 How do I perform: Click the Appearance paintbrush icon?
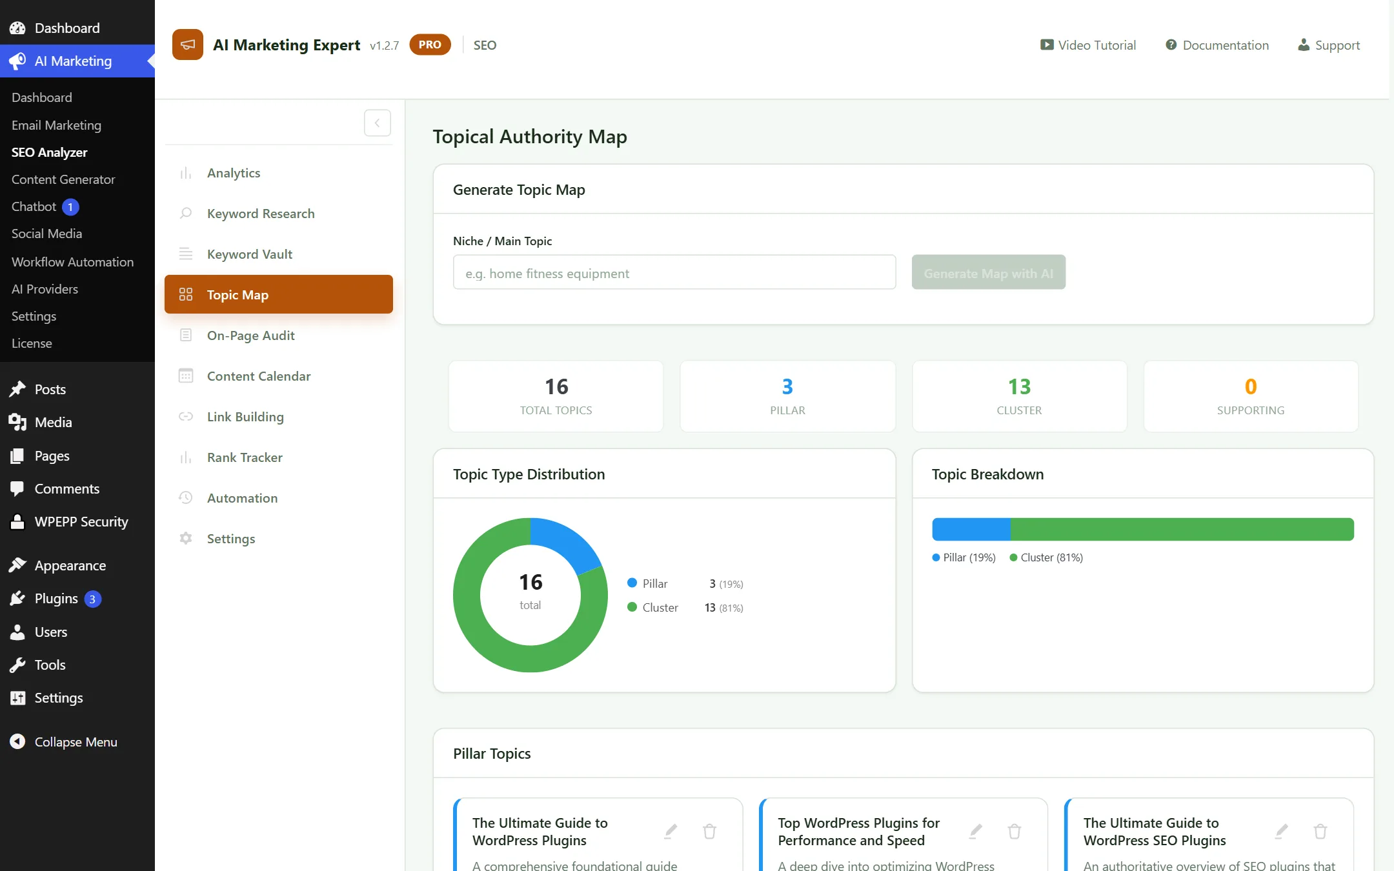[17, 565]
